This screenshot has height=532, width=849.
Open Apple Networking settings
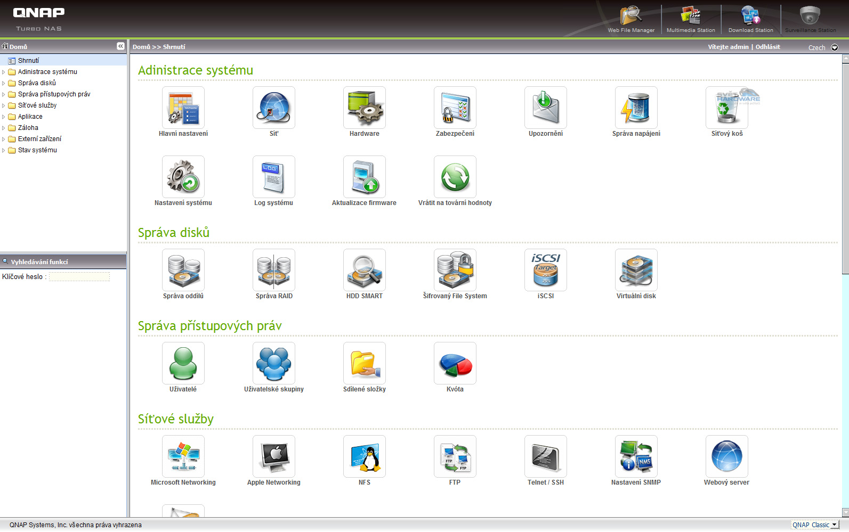coord(273,457)
